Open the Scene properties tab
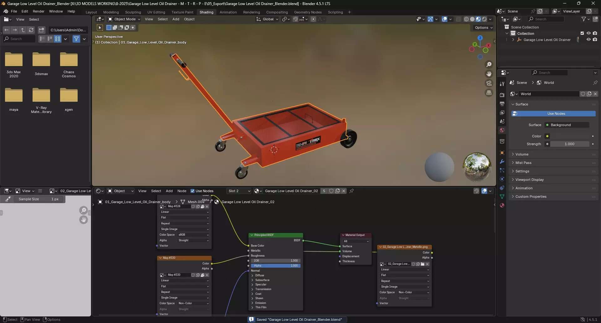The image size is (601, 323). [x=502, y=121]
